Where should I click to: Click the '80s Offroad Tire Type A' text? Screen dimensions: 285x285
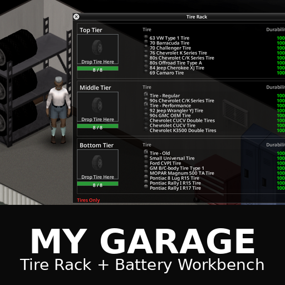(176, 63)
